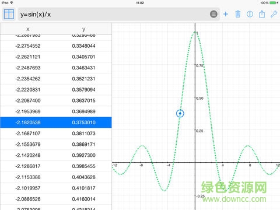Viewport: 280px width, 210px height.
Task: Select cell showing 0.3985455
Action: pos(83,166)
